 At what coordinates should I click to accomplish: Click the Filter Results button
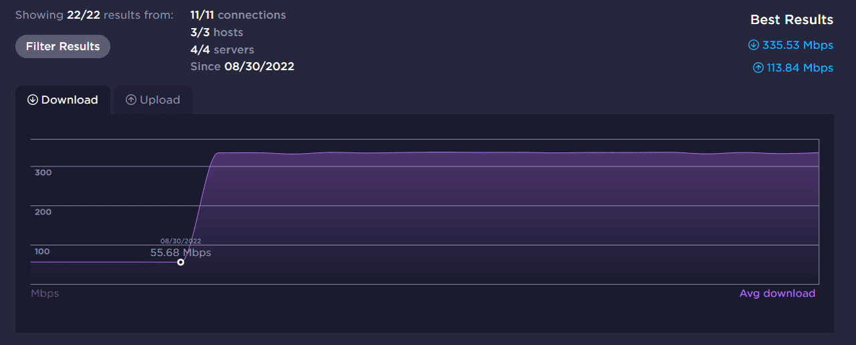click(63, 46)
